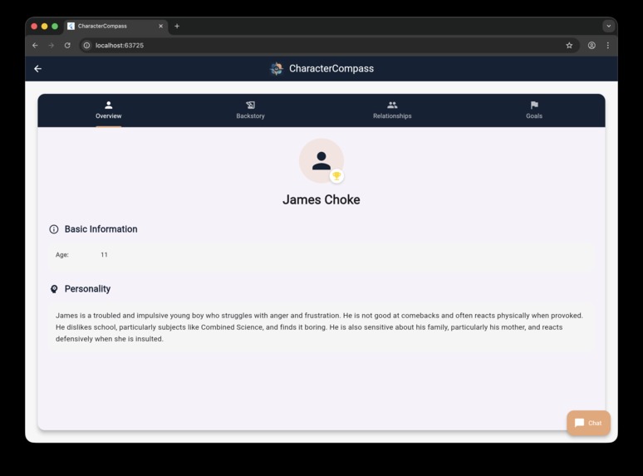Click the Age value 11
This screenshot has height=476, width=643.
(104, 254)
